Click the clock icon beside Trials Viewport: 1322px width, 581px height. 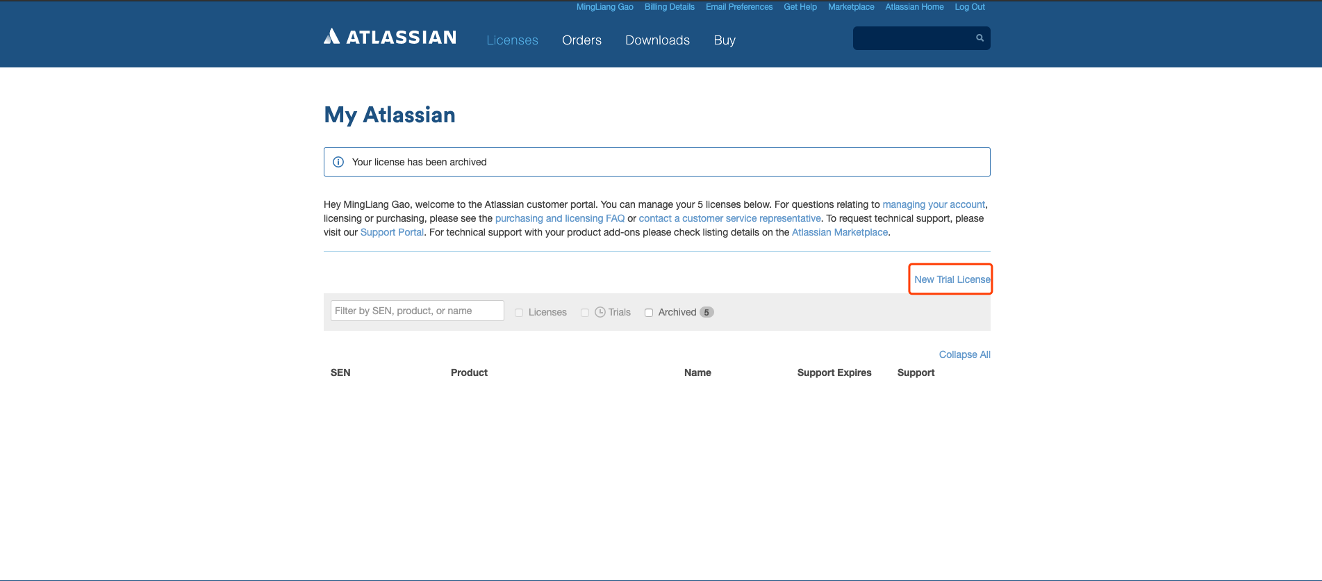pos(600,313)
